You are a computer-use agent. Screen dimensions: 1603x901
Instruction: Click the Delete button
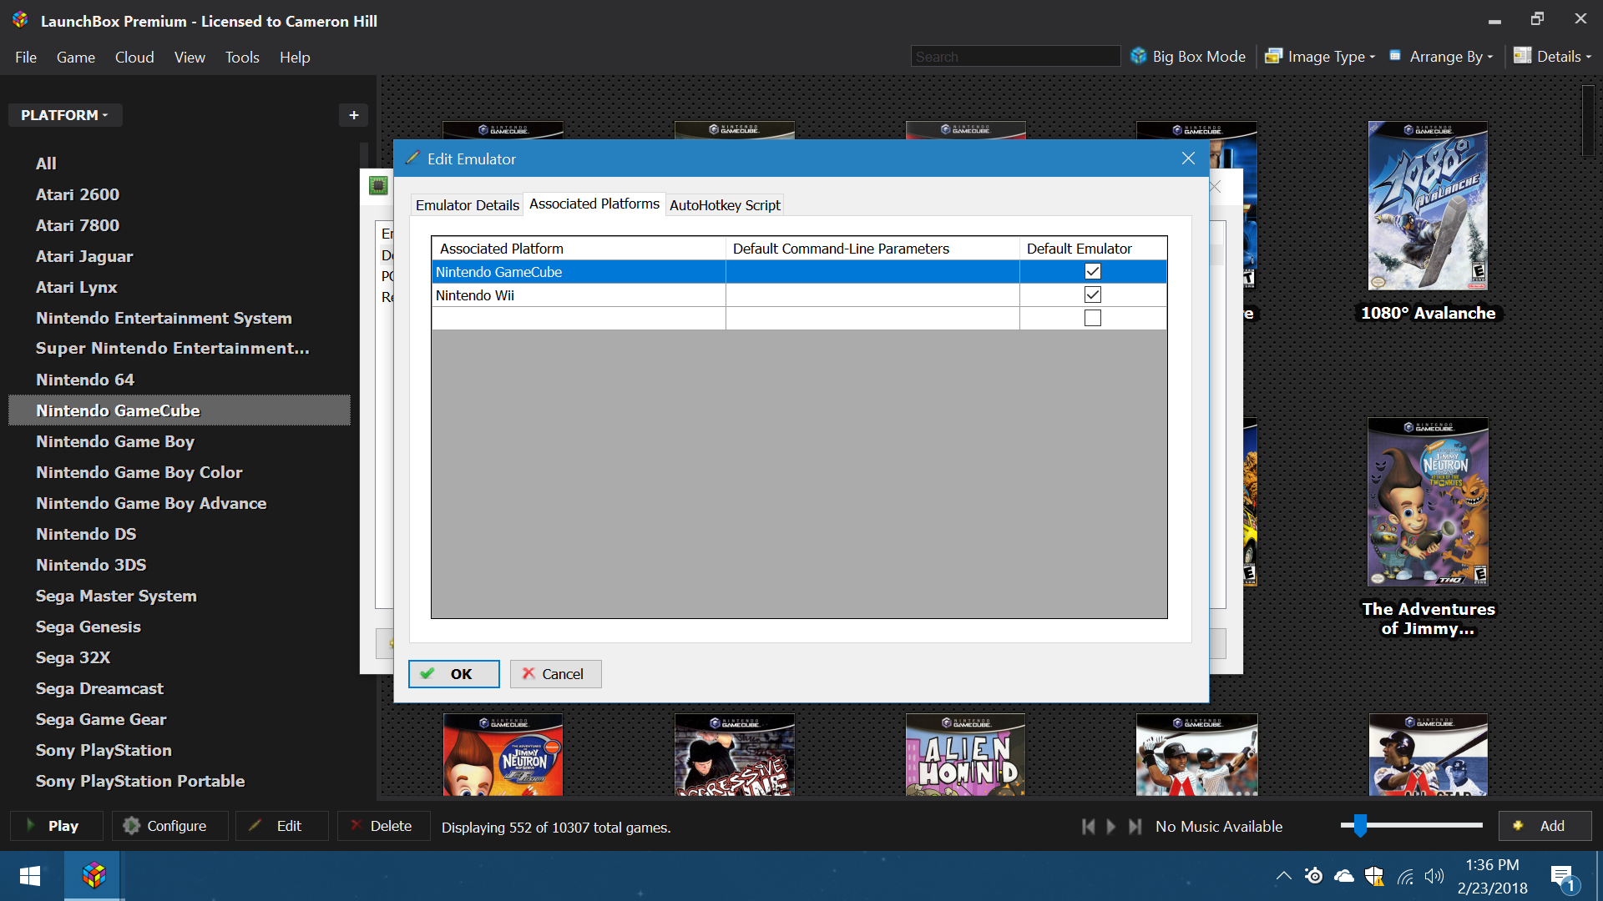point(384,826)
